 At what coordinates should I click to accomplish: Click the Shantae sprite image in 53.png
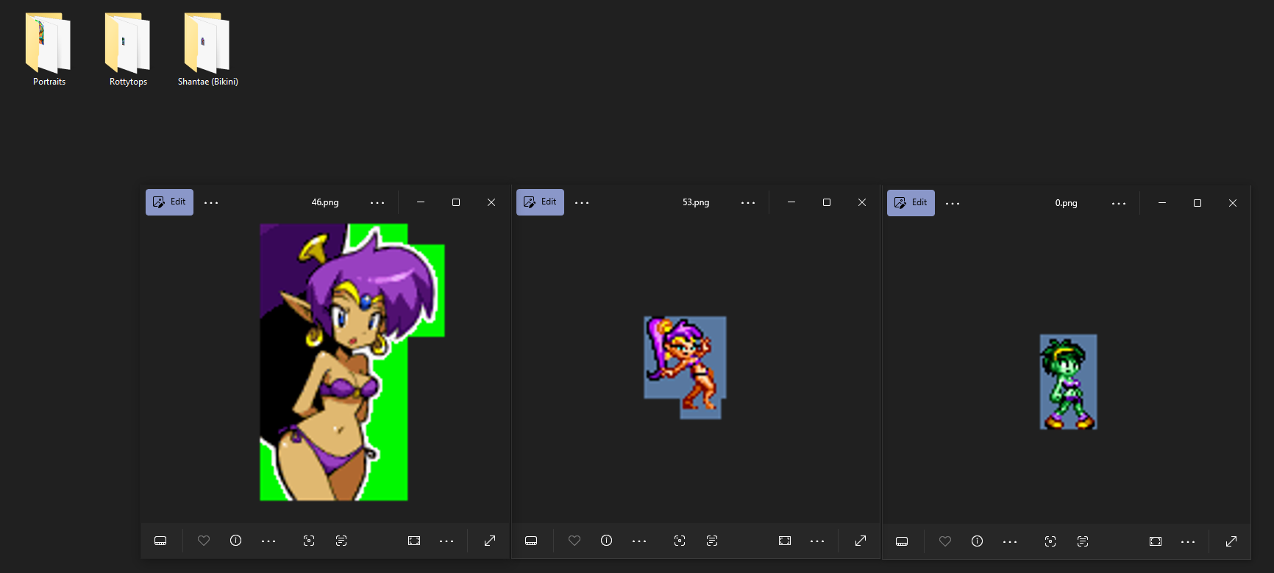(685, 368)
